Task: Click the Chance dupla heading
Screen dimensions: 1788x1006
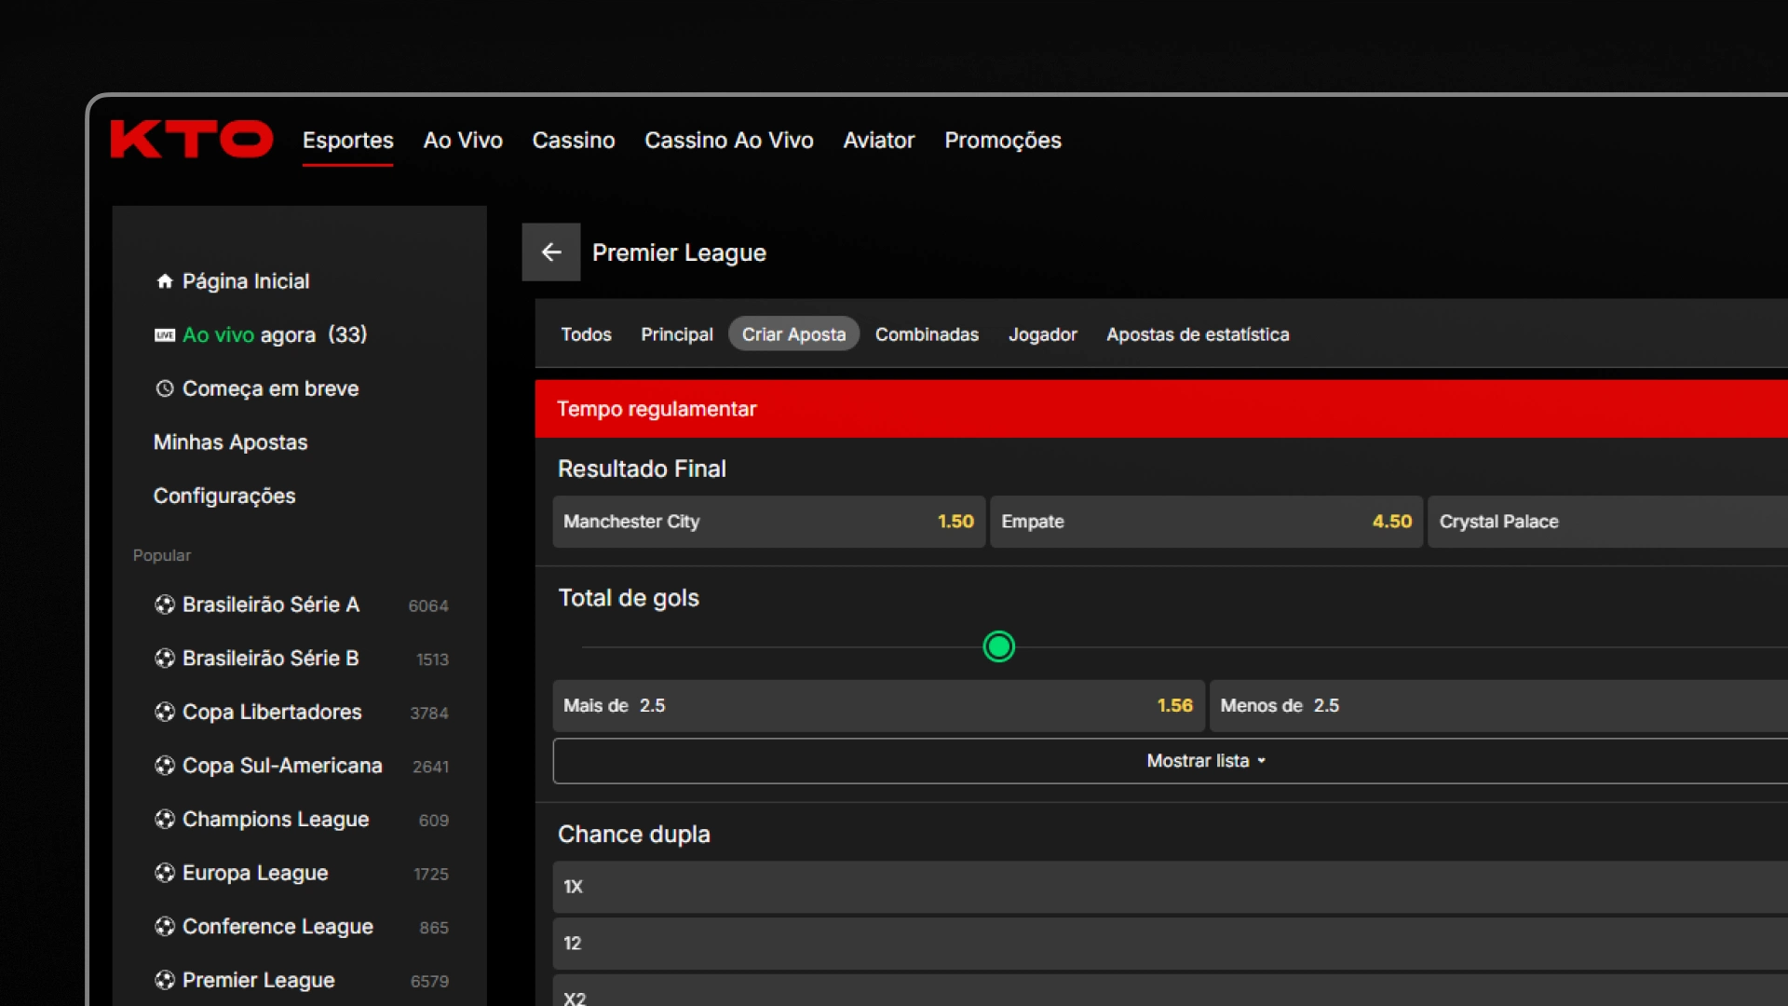Action: tap(634, 835)
